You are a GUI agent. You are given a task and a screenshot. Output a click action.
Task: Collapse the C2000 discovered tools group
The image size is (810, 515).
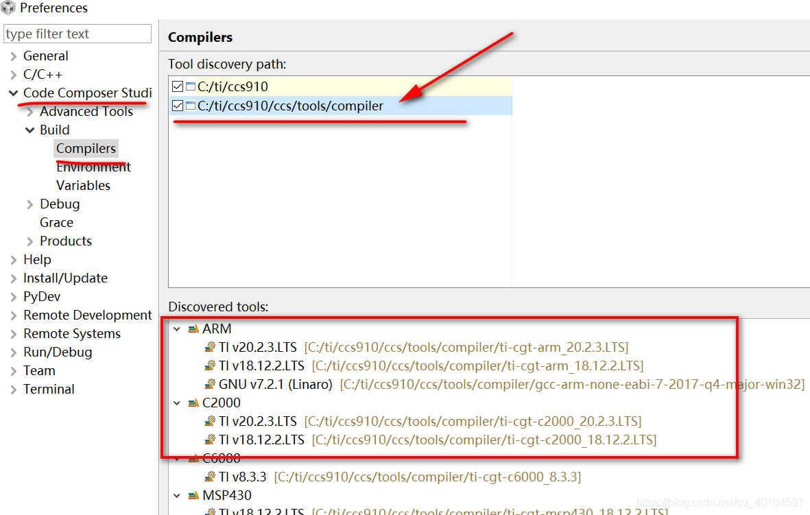(x=177, y=403)
